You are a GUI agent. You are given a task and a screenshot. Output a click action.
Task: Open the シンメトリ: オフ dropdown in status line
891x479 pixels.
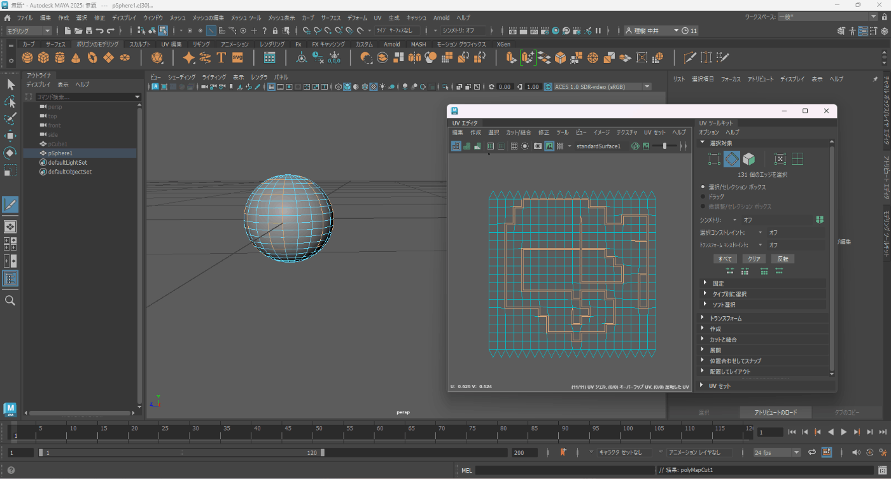point(464,31)
